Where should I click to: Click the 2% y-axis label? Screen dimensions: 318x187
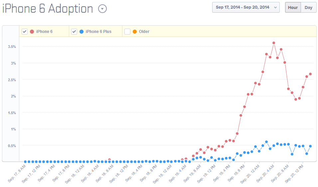point(13,96)
